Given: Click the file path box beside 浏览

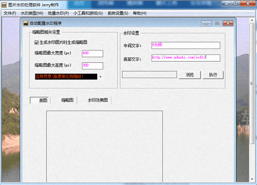Looking at the screenshot, I should [149, 74].
